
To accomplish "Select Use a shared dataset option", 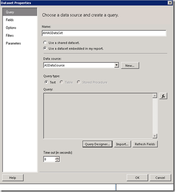I will 45,43.
